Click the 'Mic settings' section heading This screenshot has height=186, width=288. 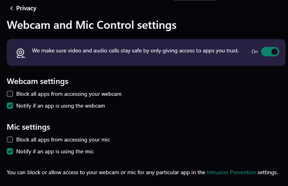coord(28,127)
